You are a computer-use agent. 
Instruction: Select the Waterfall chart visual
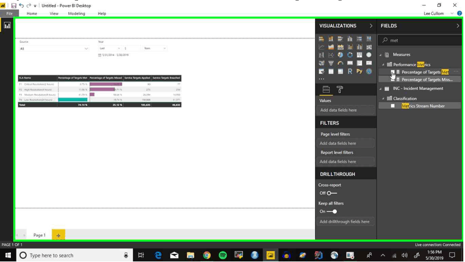[321, 55]
